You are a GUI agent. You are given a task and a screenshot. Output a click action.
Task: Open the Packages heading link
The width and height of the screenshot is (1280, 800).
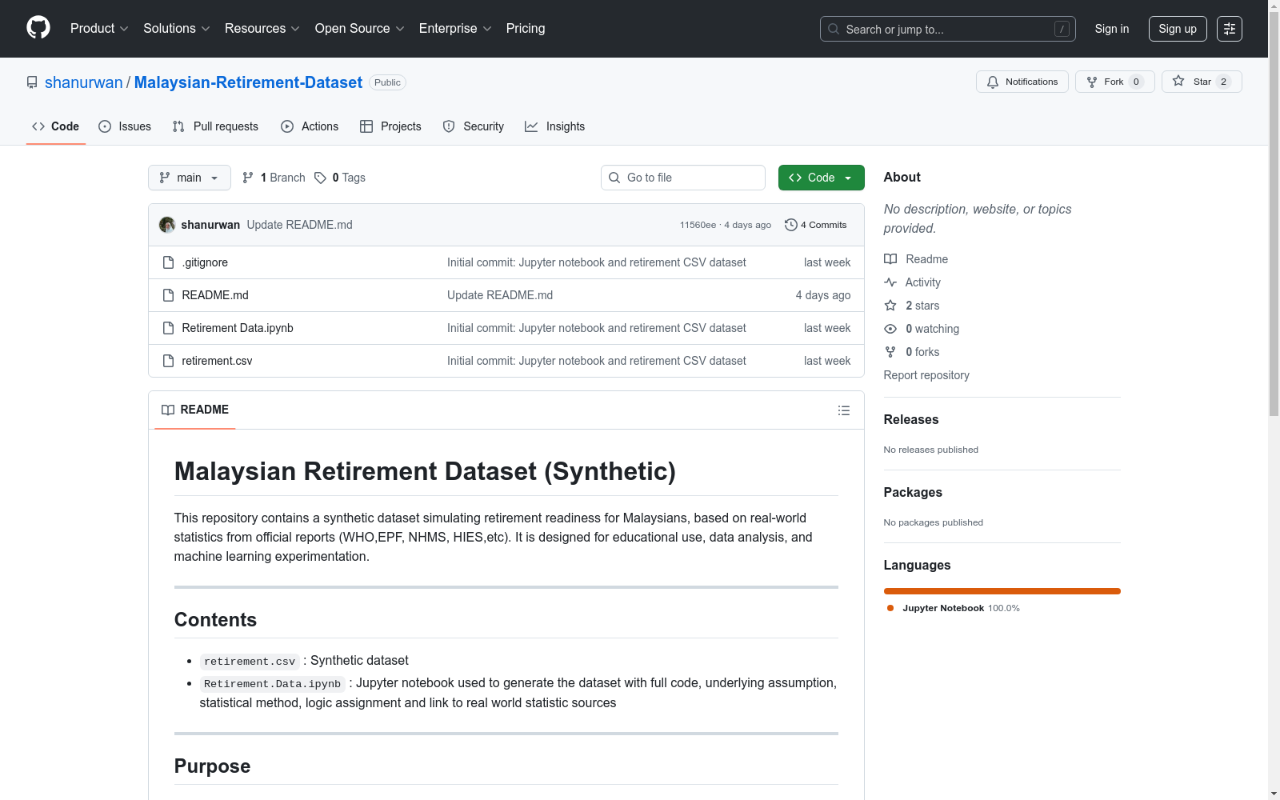tap(913, 492)
